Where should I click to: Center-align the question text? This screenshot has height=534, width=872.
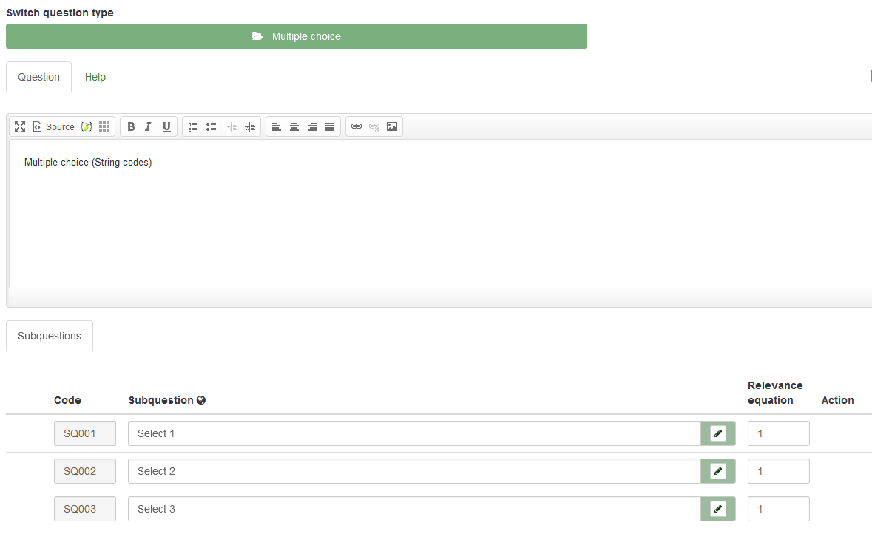tap(294, 126)
